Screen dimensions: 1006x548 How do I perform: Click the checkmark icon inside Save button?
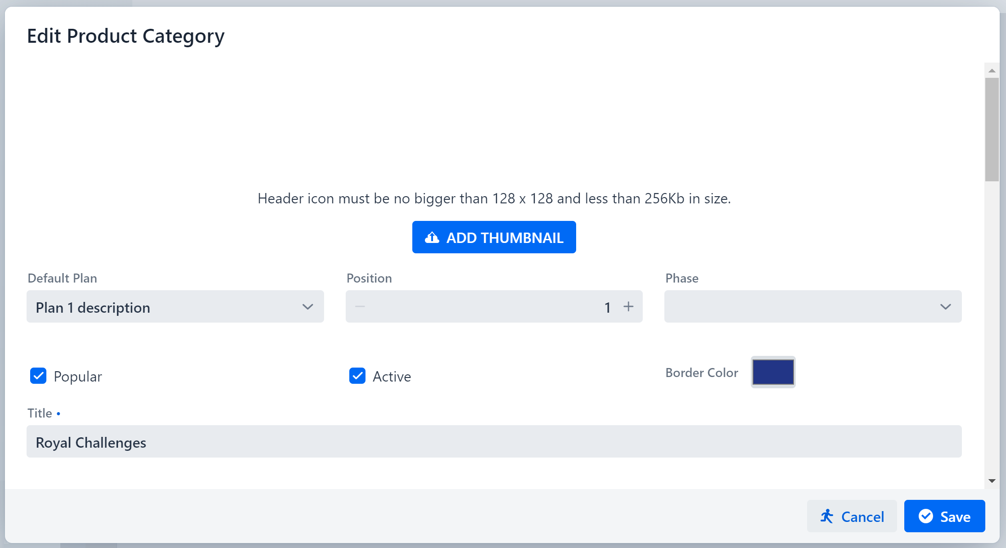click(x=926, y=516)
